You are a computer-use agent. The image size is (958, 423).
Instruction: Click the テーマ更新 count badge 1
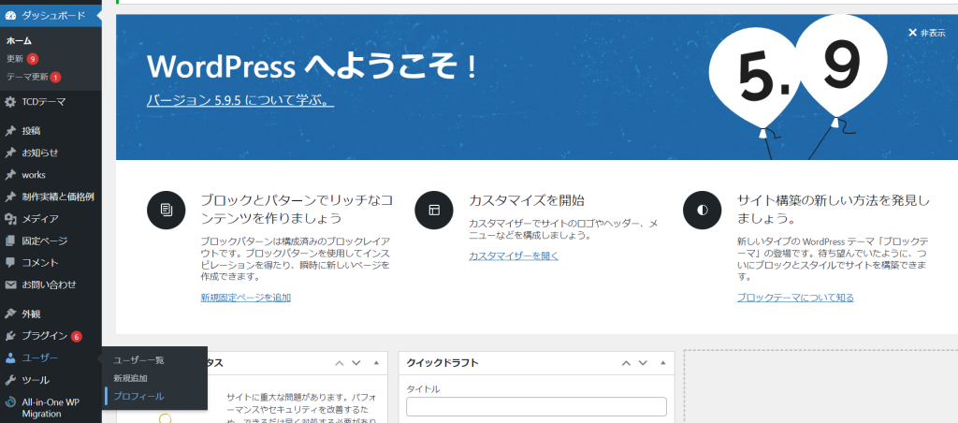click(x=55, y=77)
